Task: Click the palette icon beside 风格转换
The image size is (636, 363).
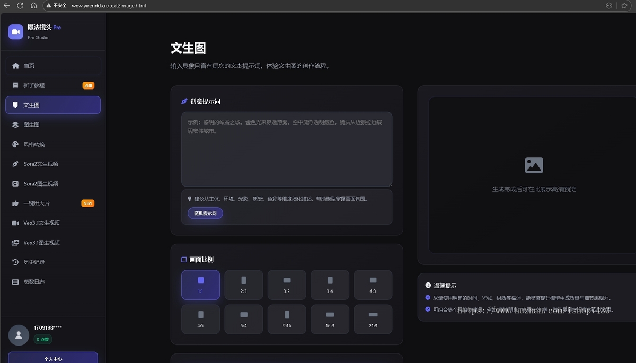Action: coord(15,144)
